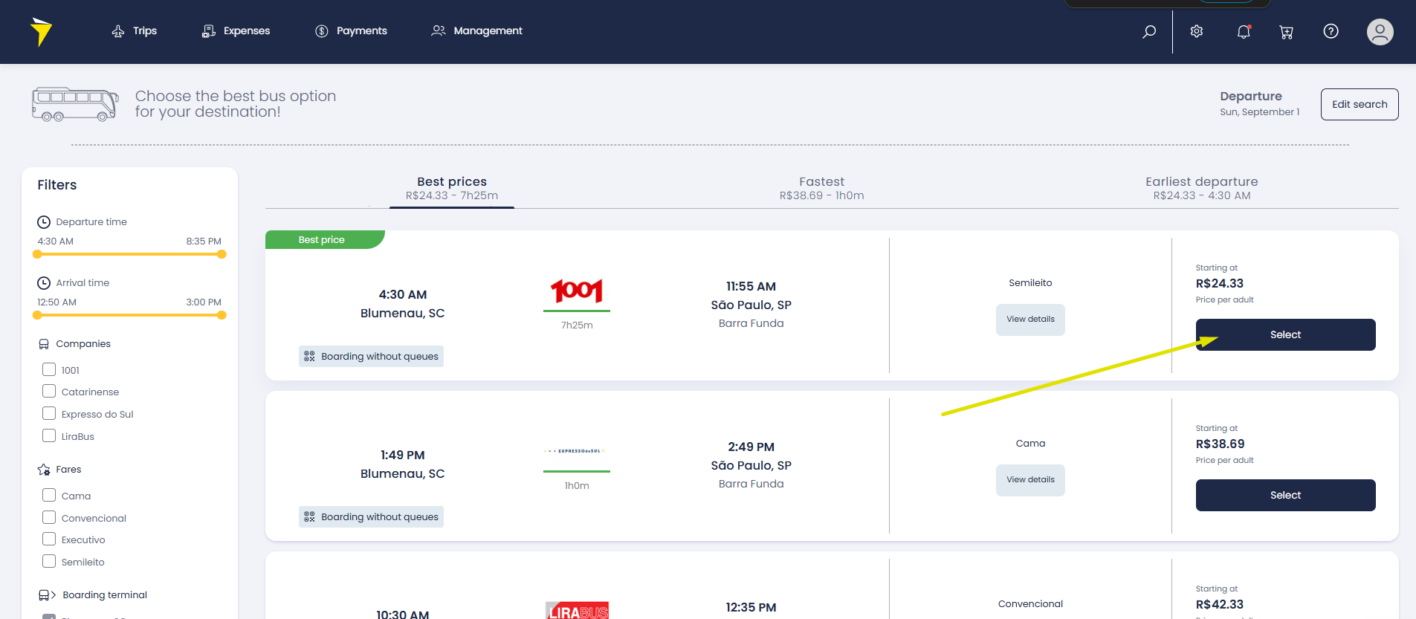The image size is (1416, 619).
Task: Click the 1001 company logo
Action: 577,291
